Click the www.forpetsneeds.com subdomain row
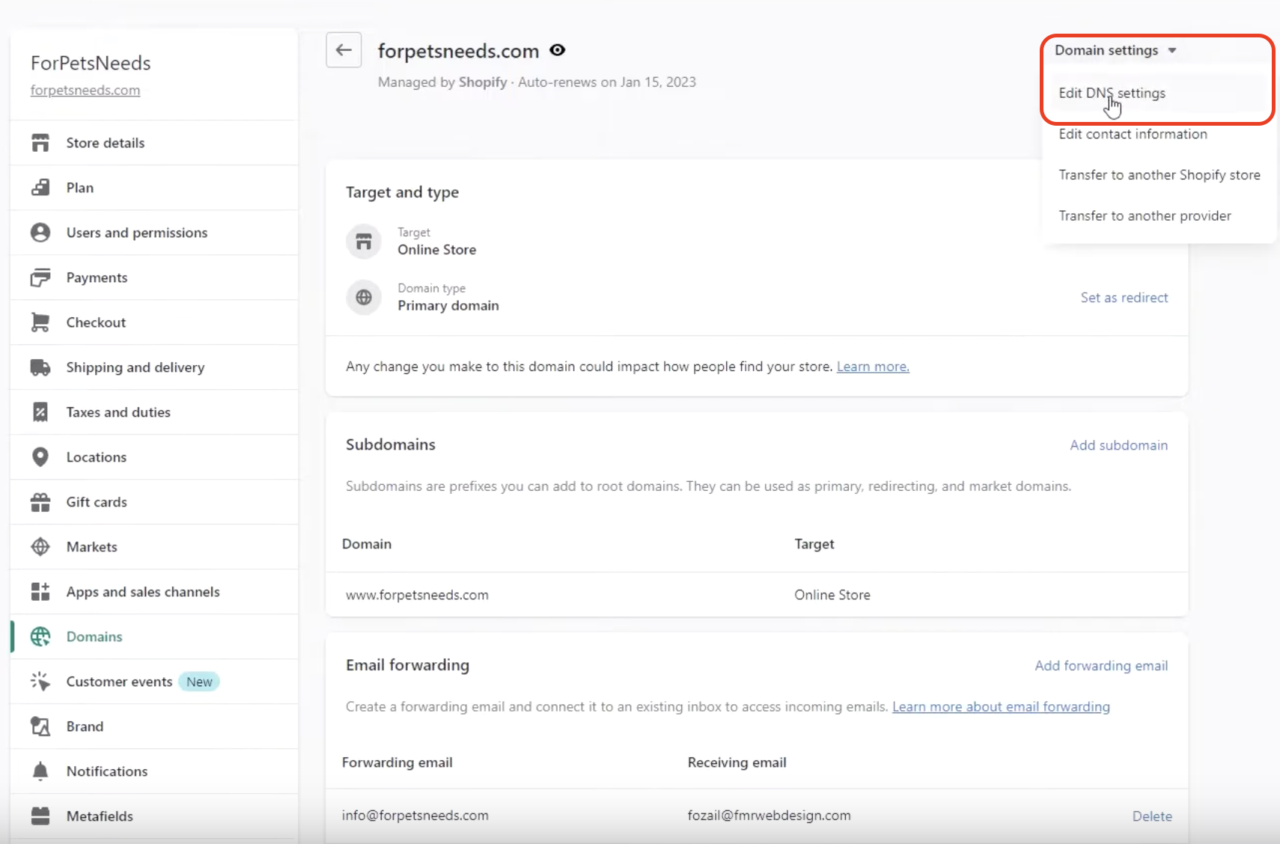Viewport: 1280px width, 844px height. [757, 595]
